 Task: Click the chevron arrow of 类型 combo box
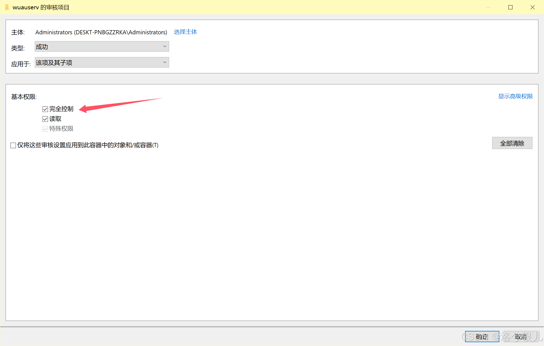pyautogui.click(x=165, y=47)
